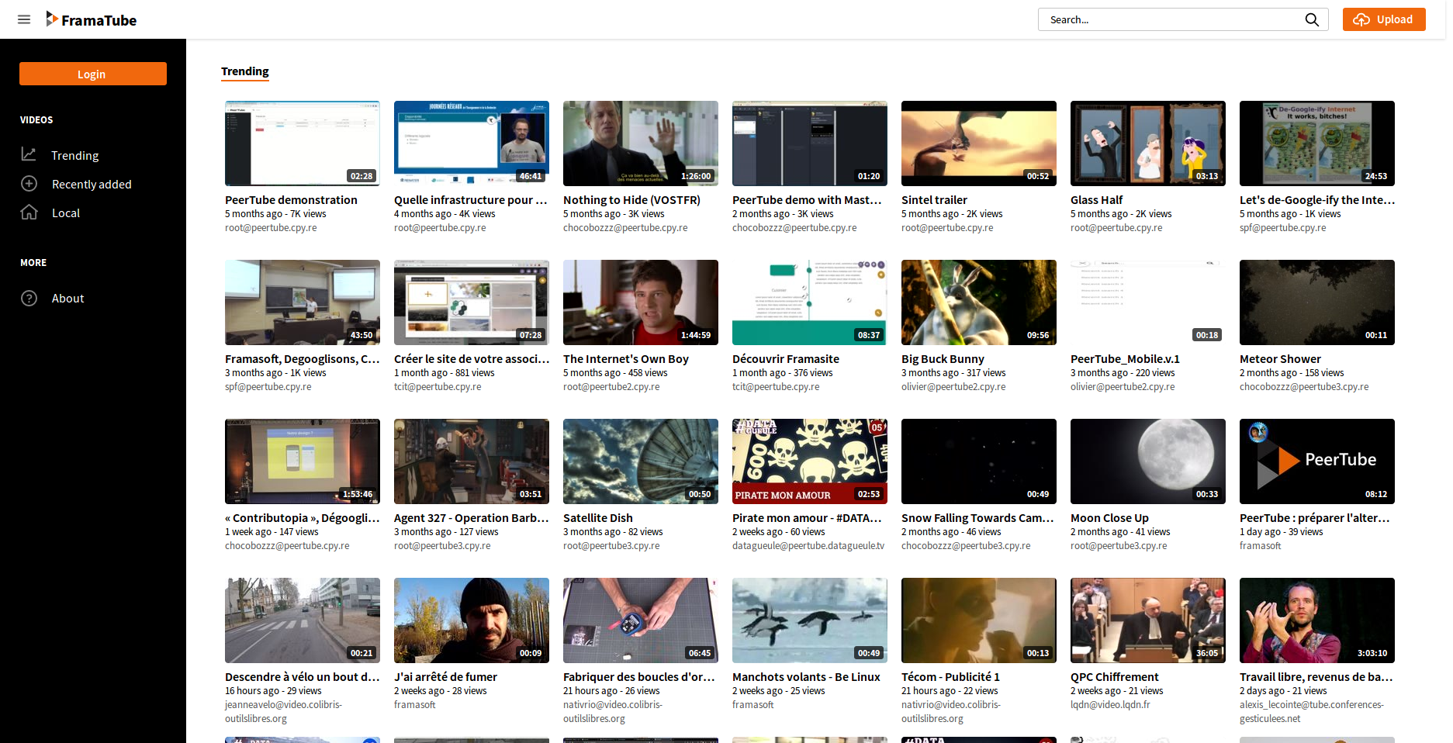Open Snow Falling Towards Camera title

coord(977,518)
